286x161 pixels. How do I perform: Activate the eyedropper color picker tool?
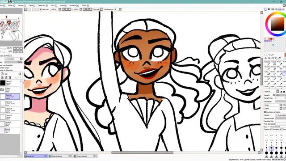[x=279, y=58]
